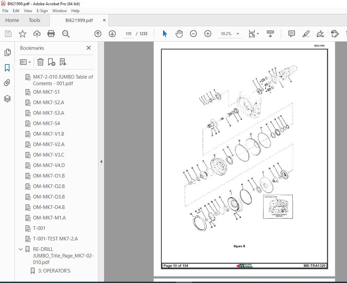Open the zoom level dropdown
347x283 pixels.
point(238,34)
